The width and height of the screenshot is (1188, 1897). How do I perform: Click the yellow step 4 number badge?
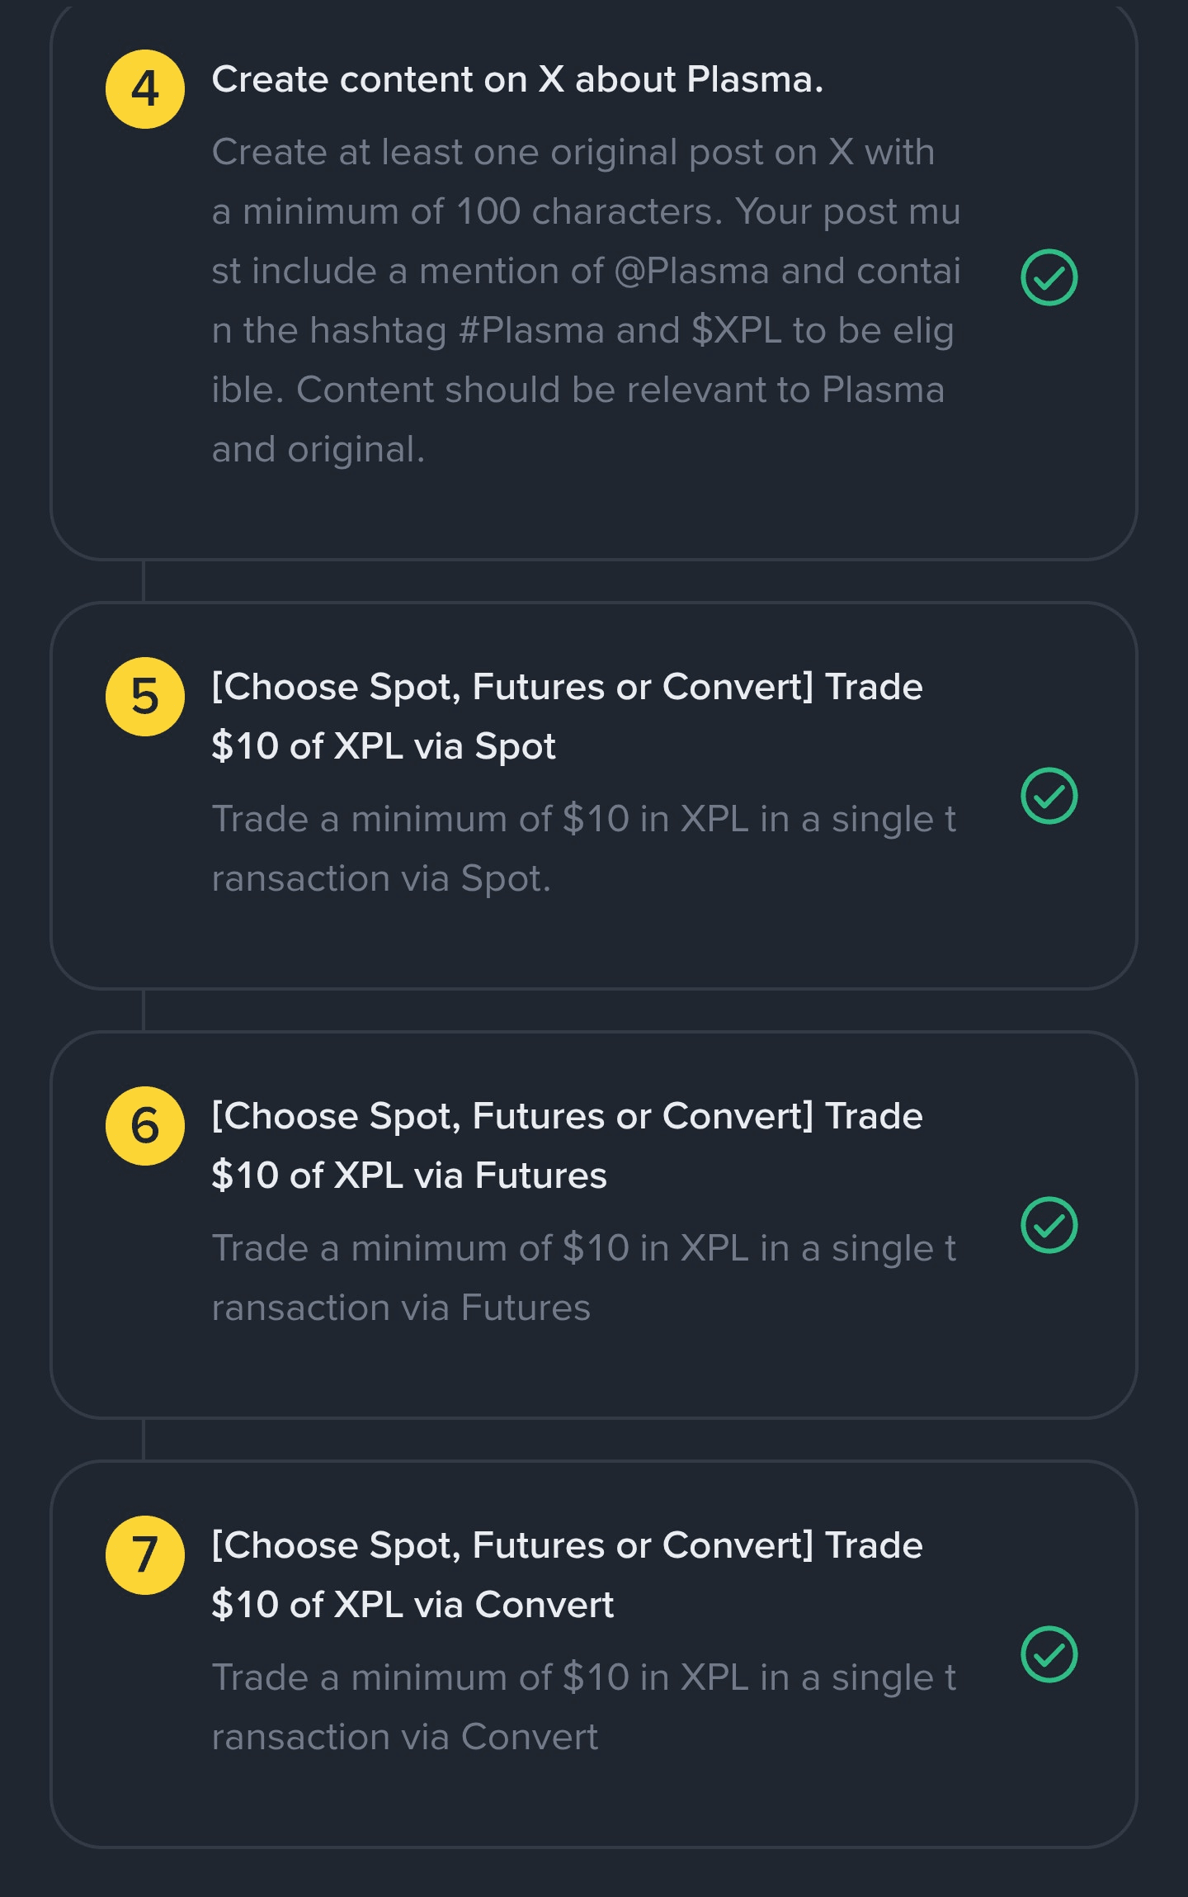pos(145,89)
